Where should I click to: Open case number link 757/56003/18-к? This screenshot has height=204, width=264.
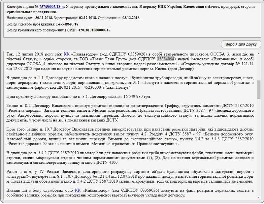[x=51, y=7]
